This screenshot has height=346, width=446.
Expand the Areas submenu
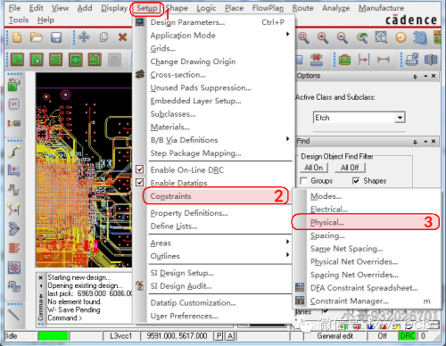tap(287, 242)
